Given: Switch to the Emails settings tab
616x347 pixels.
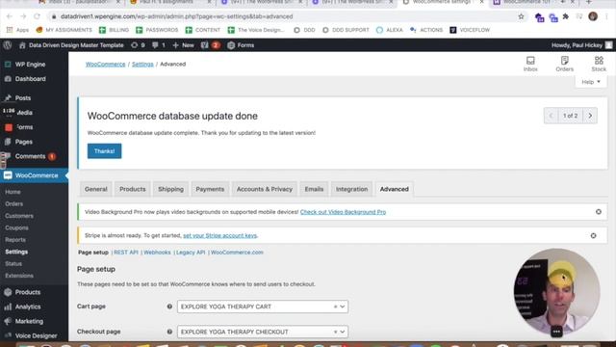Looking at the screenshot, I should 314,189.
